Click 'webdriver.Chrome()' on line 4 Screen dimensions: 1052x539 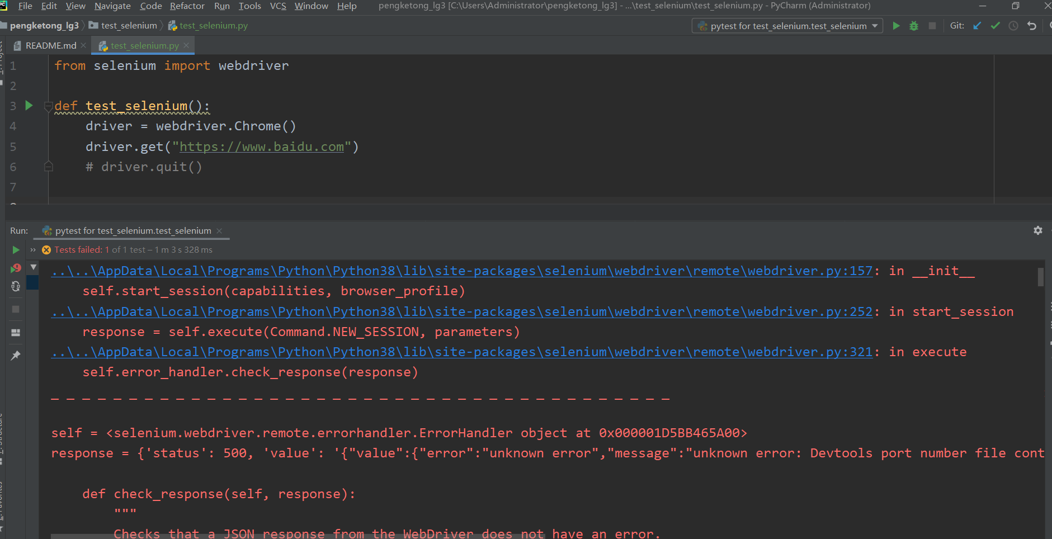pos(226,126)
